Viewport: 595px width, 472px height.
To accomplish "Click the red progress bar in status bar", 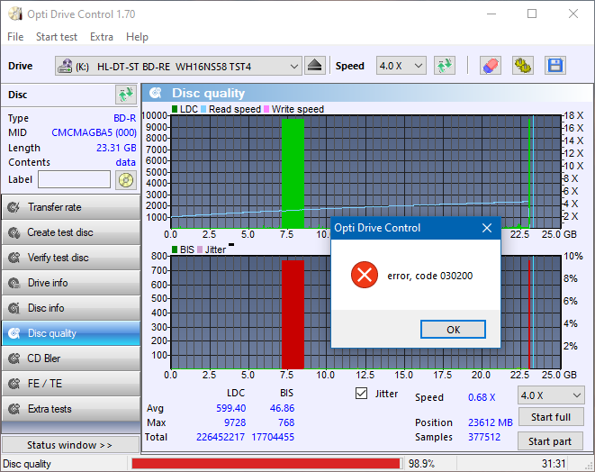I will point(266,464).
